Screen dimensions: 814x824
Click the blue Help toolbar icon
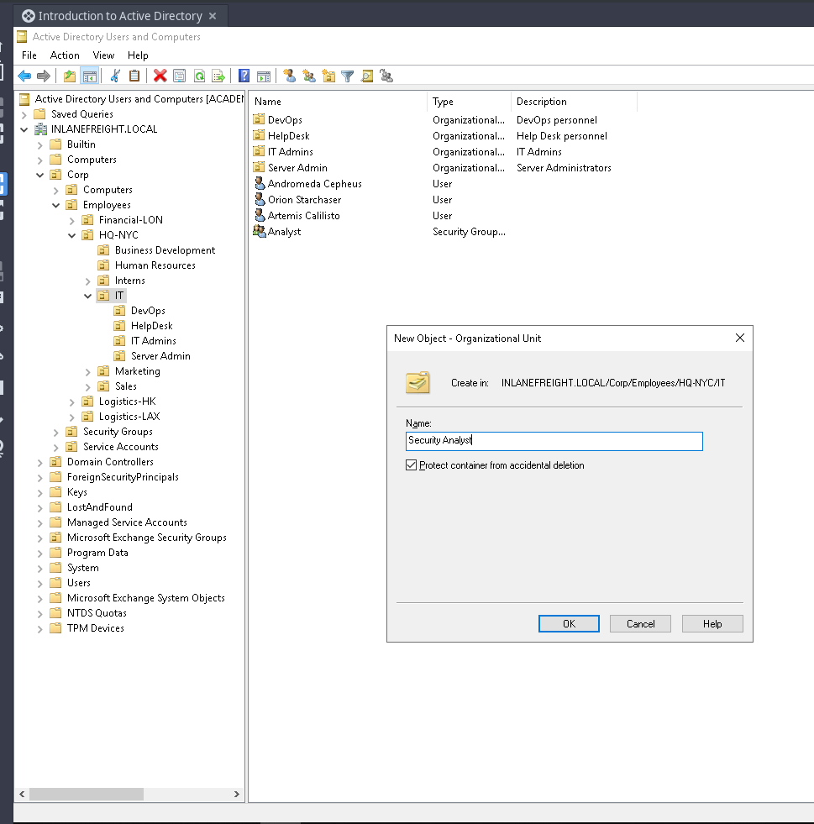tap(244, 76)
